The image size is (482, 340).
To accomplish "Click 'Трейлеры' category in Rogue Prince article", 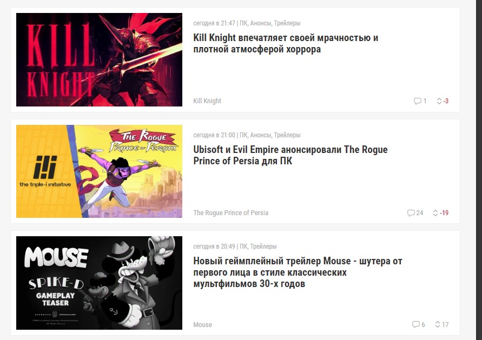I will point(287,135).
